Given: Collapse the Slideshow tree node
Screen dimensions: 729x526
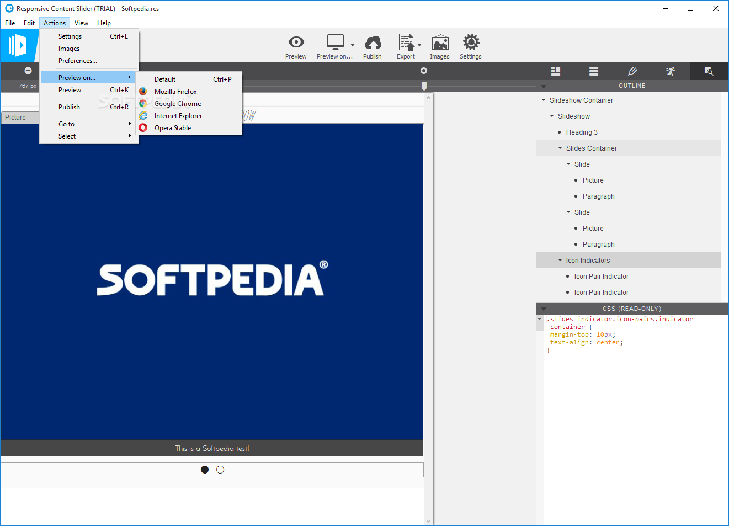Looking at the screenshot, I should coord(552,116).
